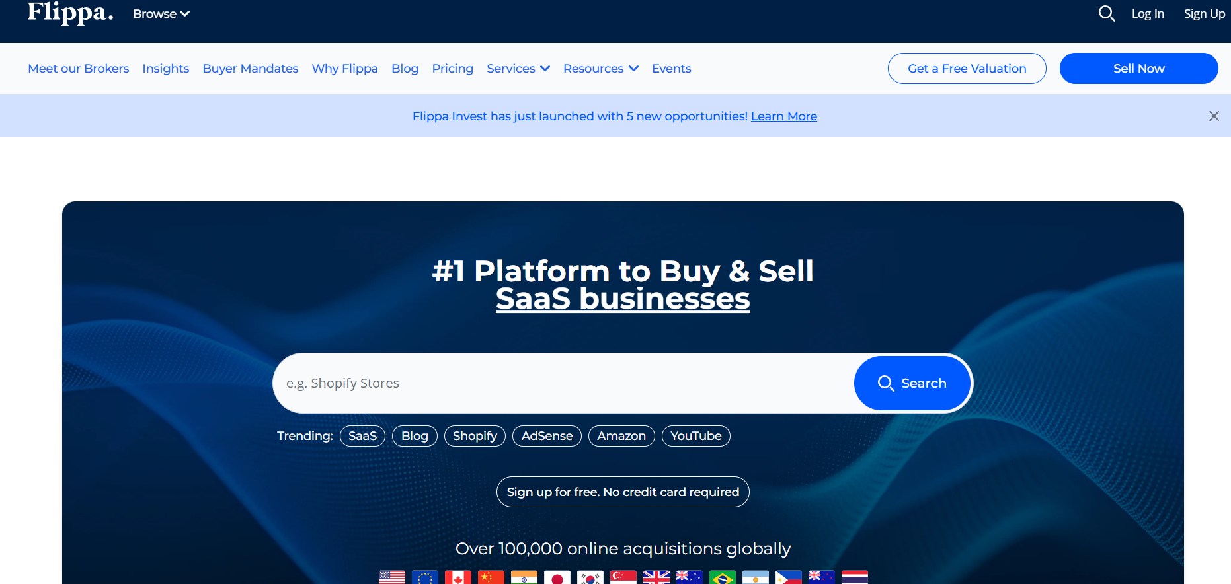This screenshot has width=1231, height=584.
Task: Click the Sign Up link
Action: coord(1205,14)
